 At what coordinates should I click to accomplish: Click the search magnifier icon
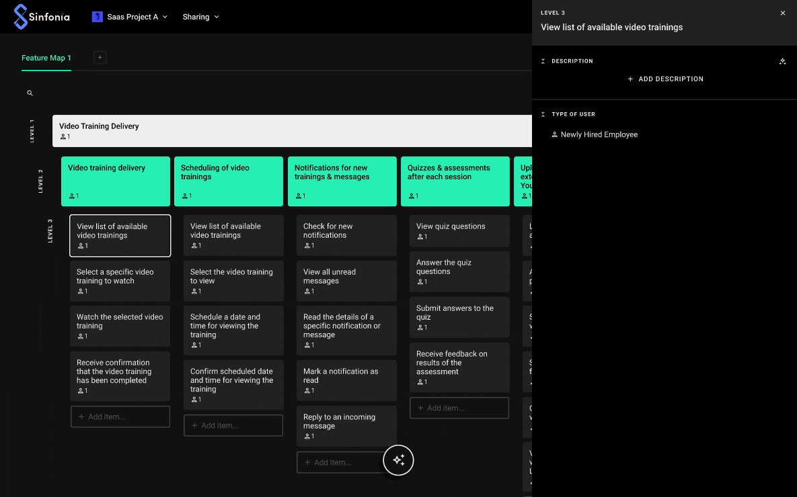click(x=30, y=93)
